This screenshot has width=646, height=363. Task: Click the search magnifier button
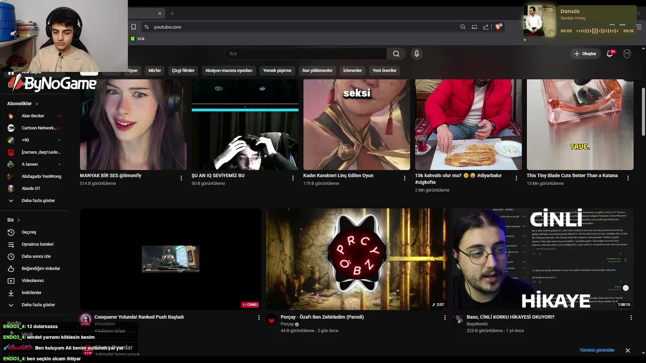click(x=396, y=53)
